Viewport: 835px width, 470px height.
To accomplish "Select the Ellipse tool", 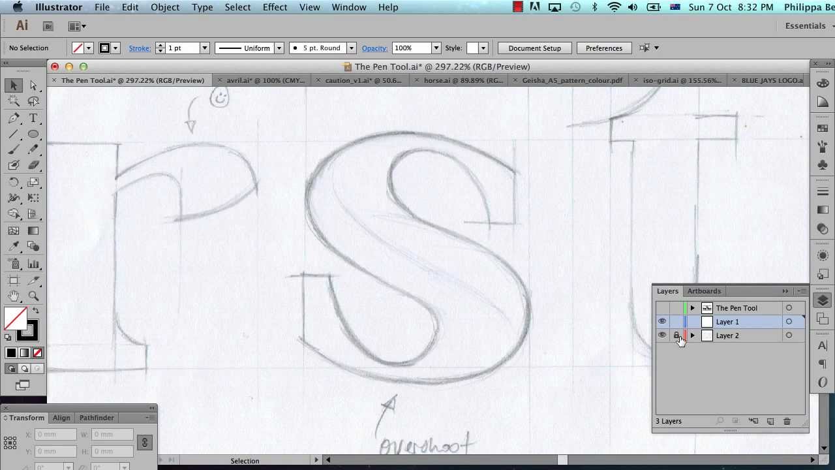I will click(33, 134).
